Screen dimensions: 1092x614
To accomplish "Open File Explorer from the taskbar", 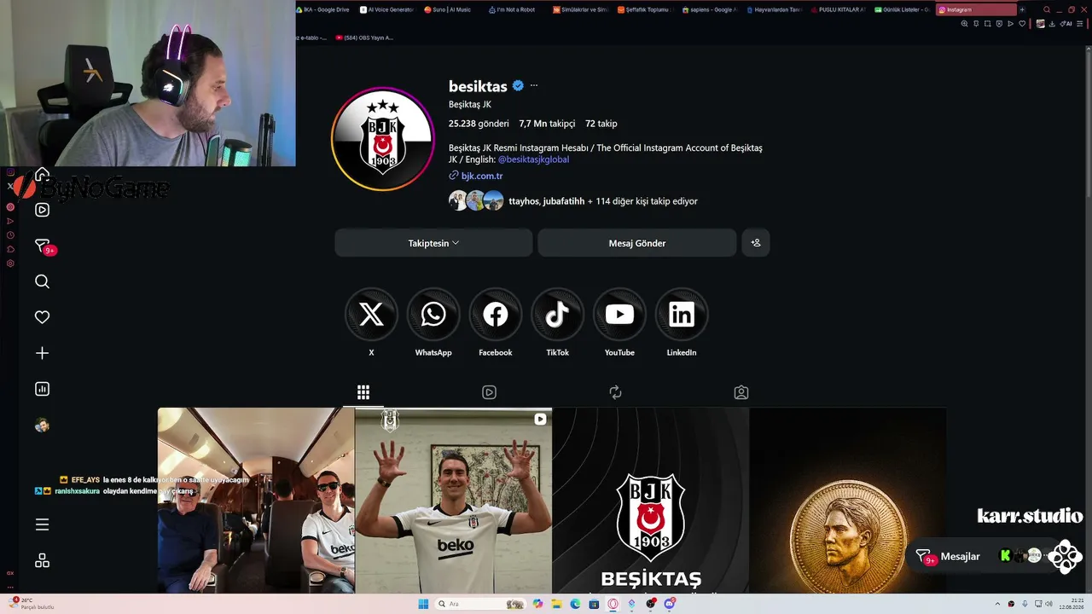I will click(x=556, y=604).
